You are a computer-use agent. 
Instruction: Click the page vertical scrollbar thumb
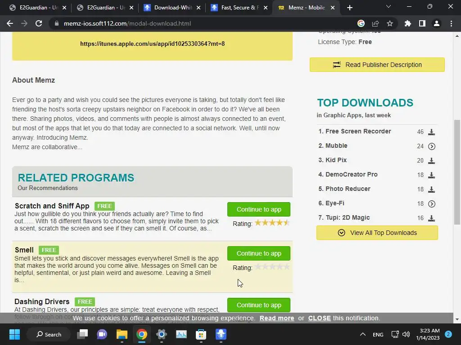[457, 172]
